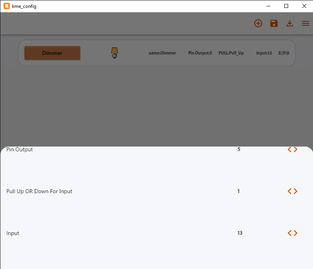313x269 pixels.
Task: Click the orange Dimmer button
Action: 52,53
